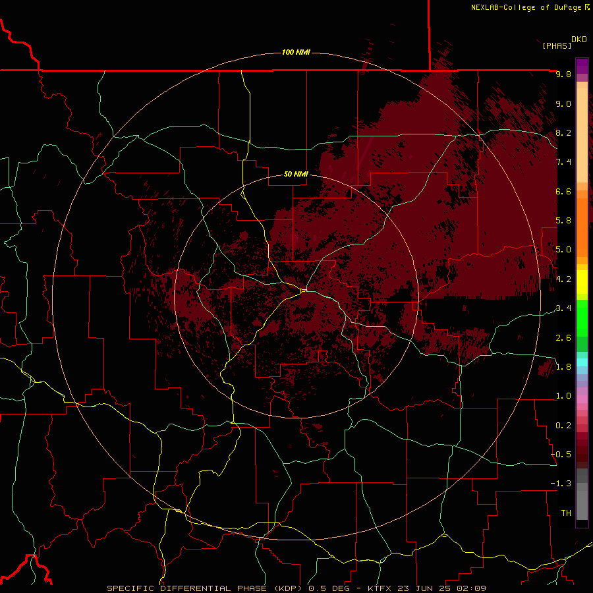This screenshot has width=593, height=593.
Task: Pick the yellow color scale segment
Action: tap(582, 282)
